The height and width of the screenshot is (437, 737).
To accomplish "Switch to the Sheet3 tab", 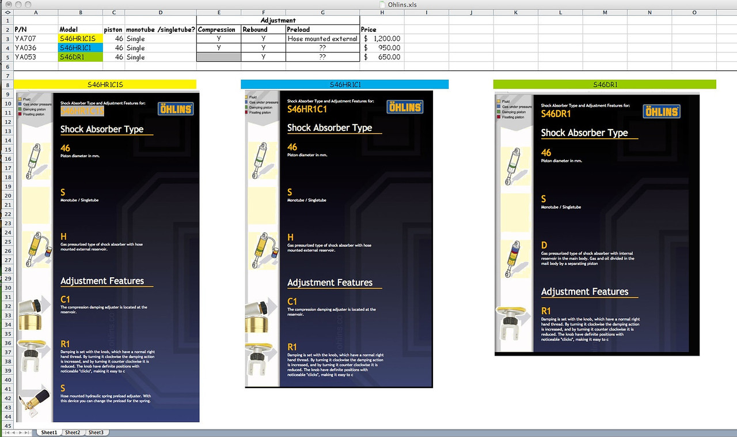I will tap(96, 432).
